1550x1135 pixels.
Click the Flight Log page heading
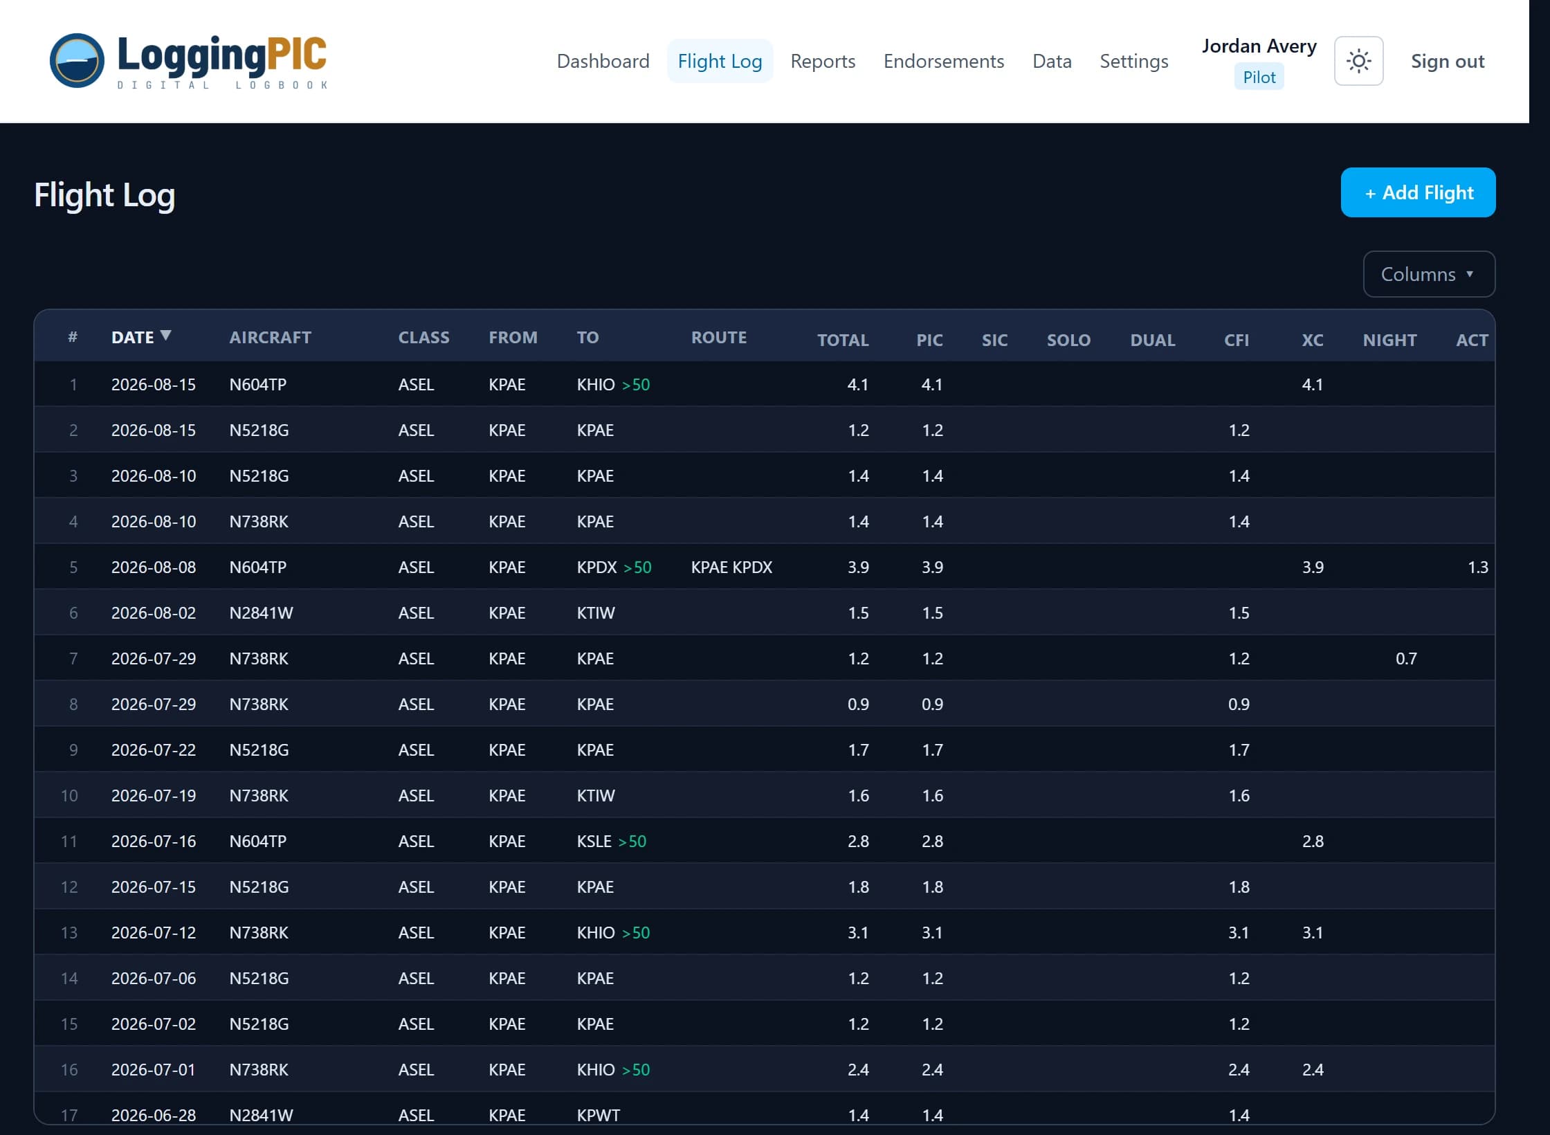104,194
